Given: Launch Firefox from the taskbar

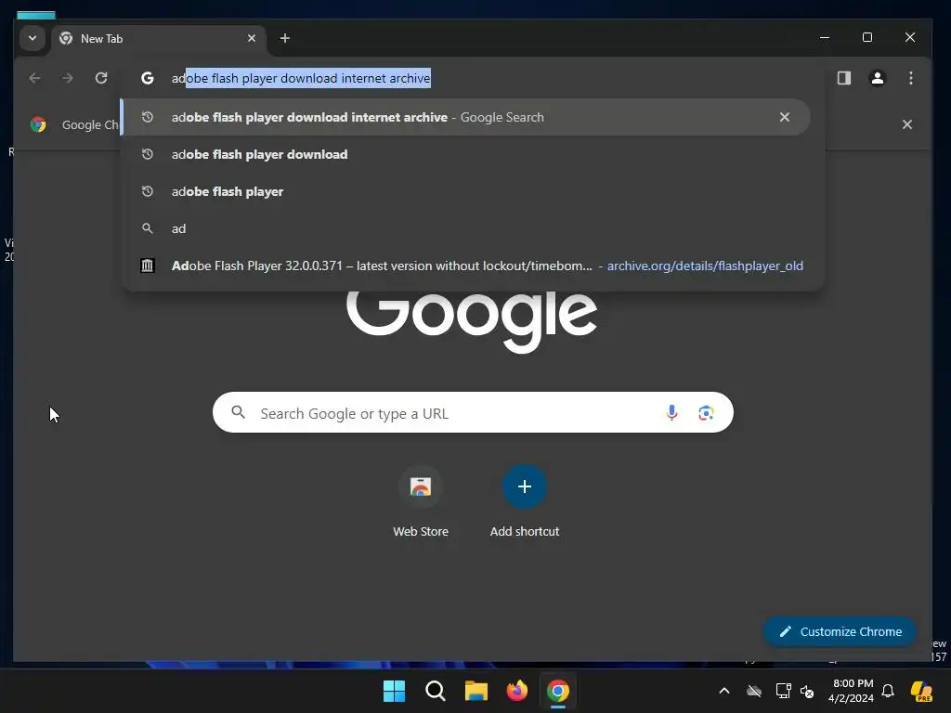Looking at the screenshot, I should [516, 691].
